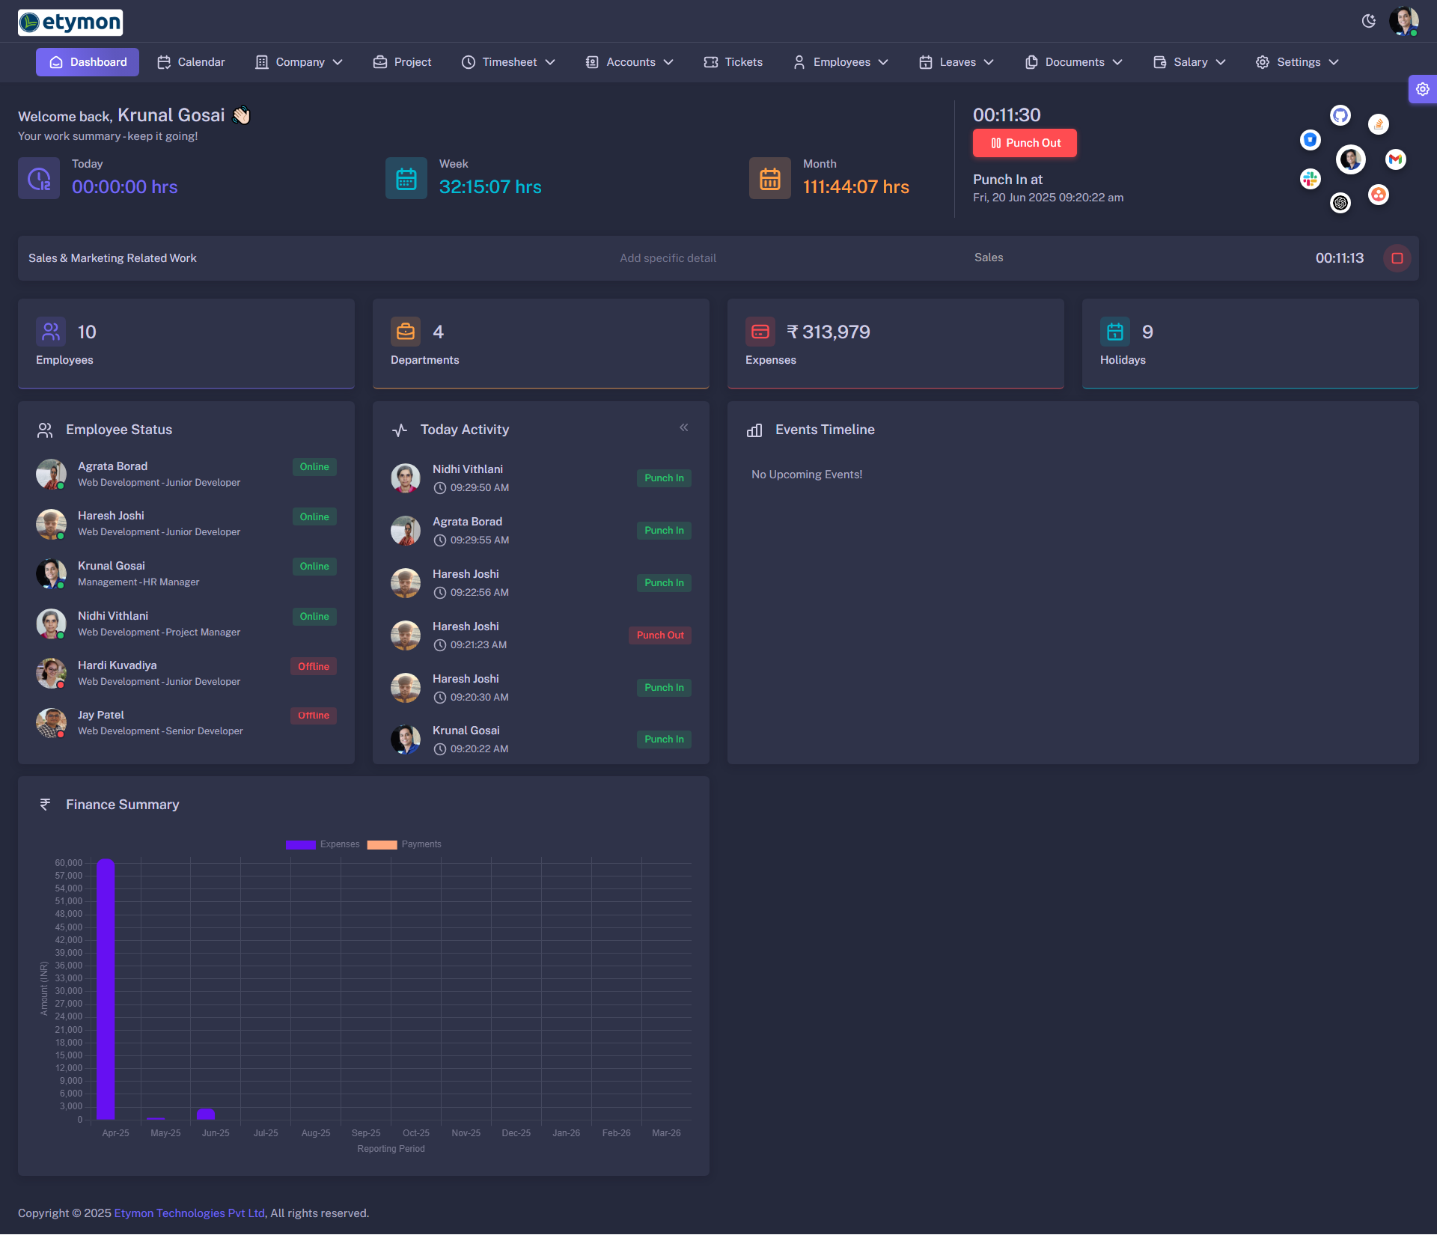Toggle Expenses legend color swatch

(300, 845)
